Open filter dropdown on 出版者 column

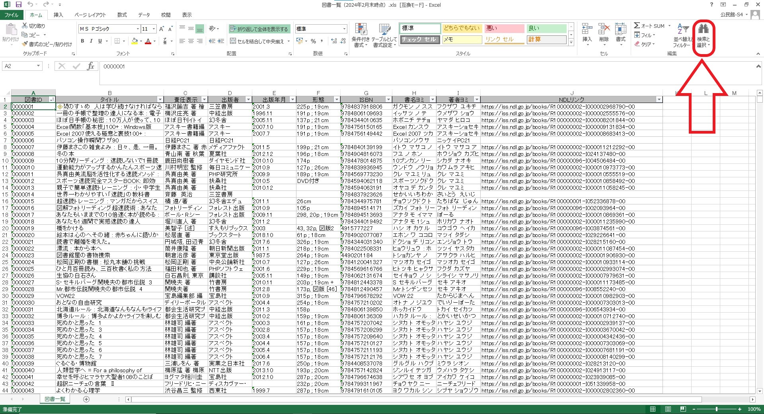click(248, 99)
